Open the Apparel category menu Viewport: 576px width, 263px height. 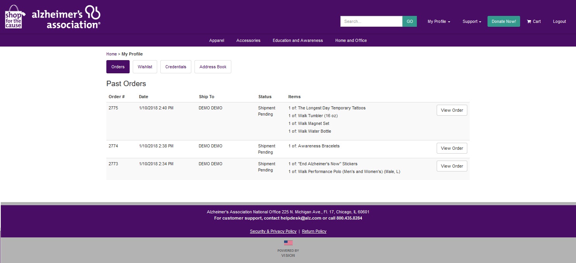click(x=217, y=40)
